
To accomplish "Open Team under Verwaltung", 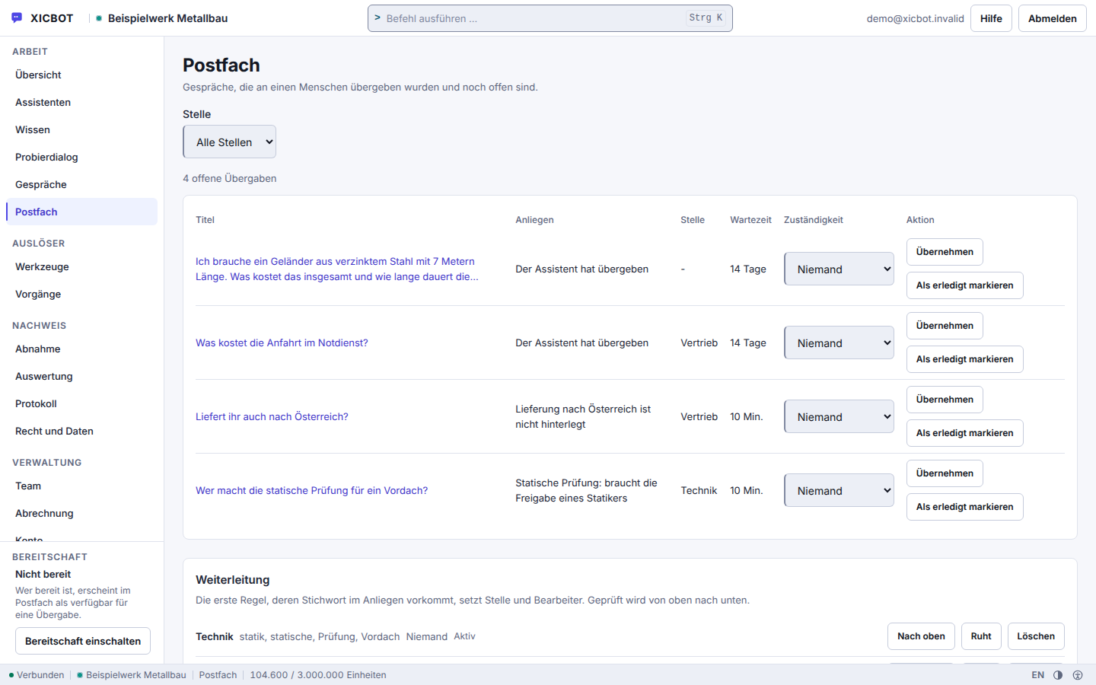I will (x=81, y=486).
